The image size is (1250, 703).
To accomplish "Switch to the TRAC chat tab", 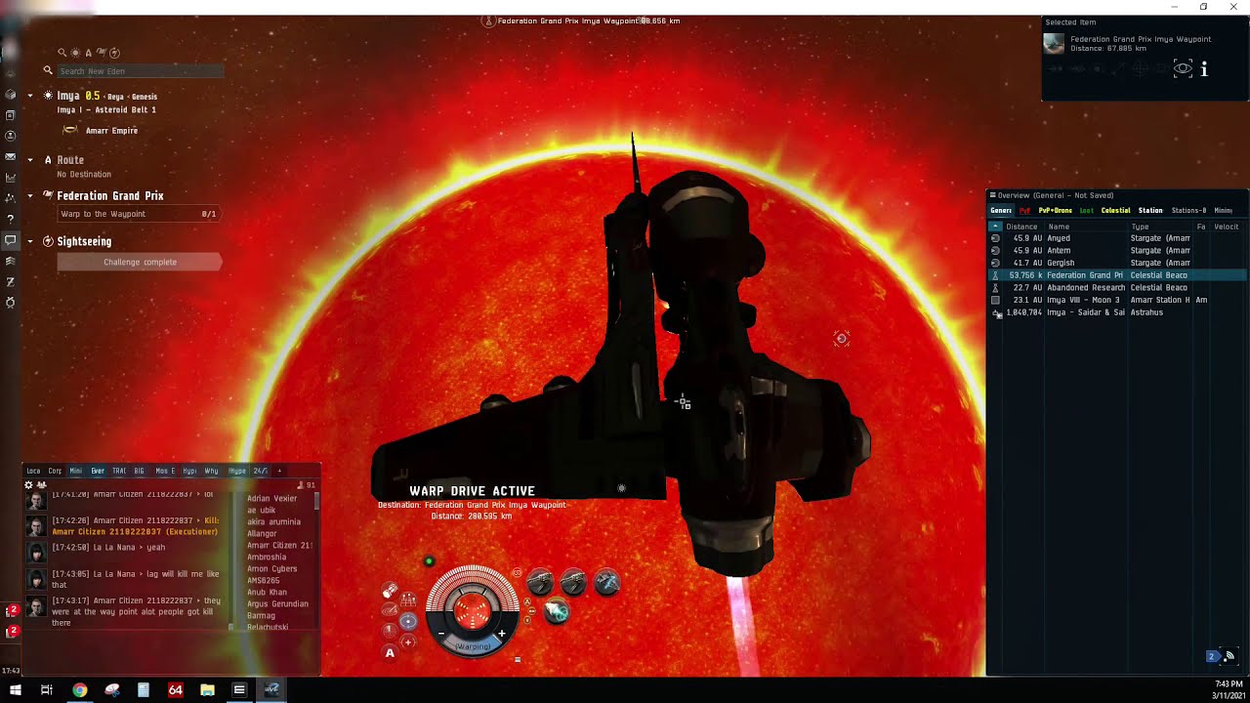I will coord(119,471).
